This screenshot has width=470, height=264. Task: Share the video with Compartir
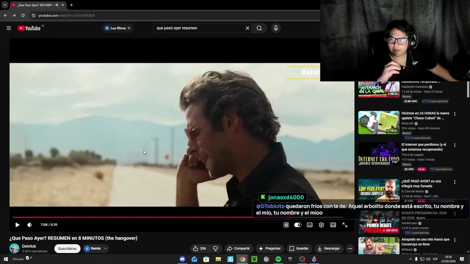(x=238, y=248)
